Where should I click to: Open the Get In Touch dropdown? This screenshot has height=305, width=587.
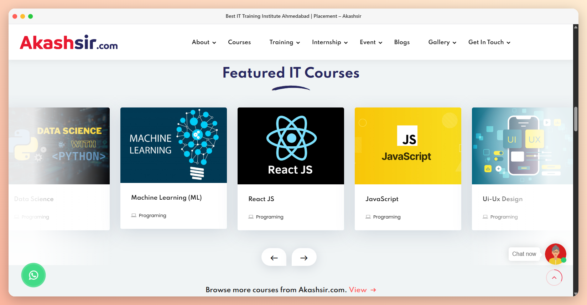pyautogui.click(x=489, y=42)
